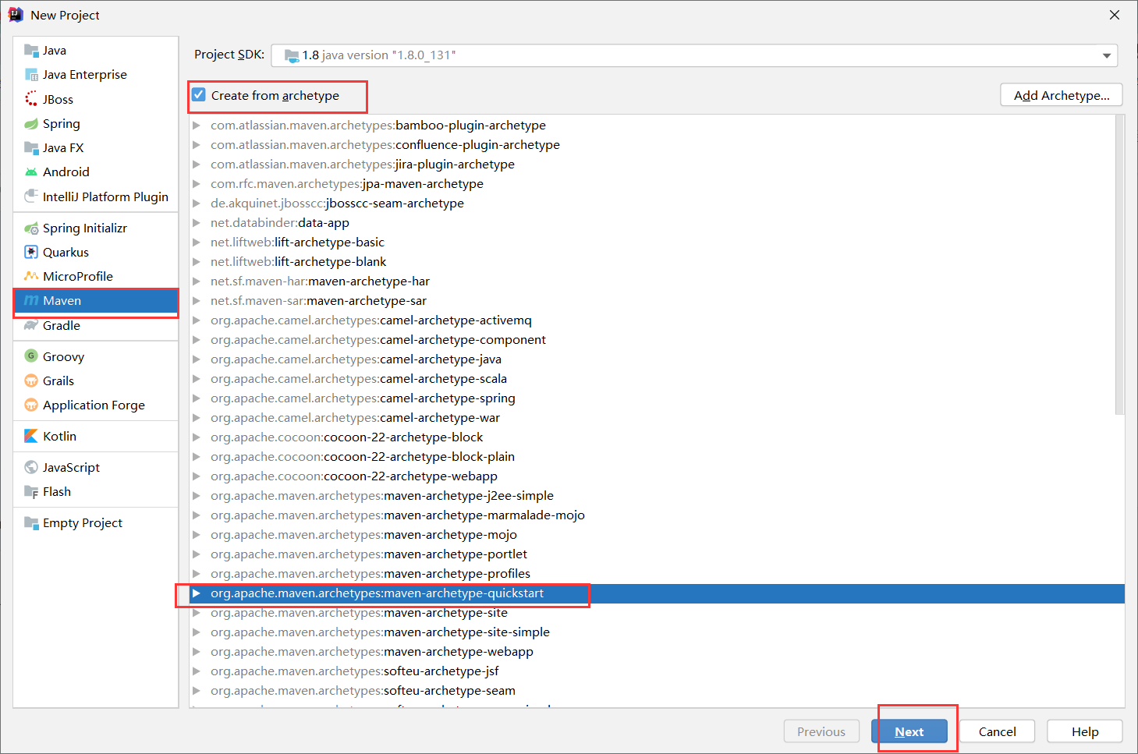The width and height of the screenshot is (1138, 754).
Task: Click the IntelliJ Platform Plugin icon
Action: pyautogui.click(x=31, y=196)
